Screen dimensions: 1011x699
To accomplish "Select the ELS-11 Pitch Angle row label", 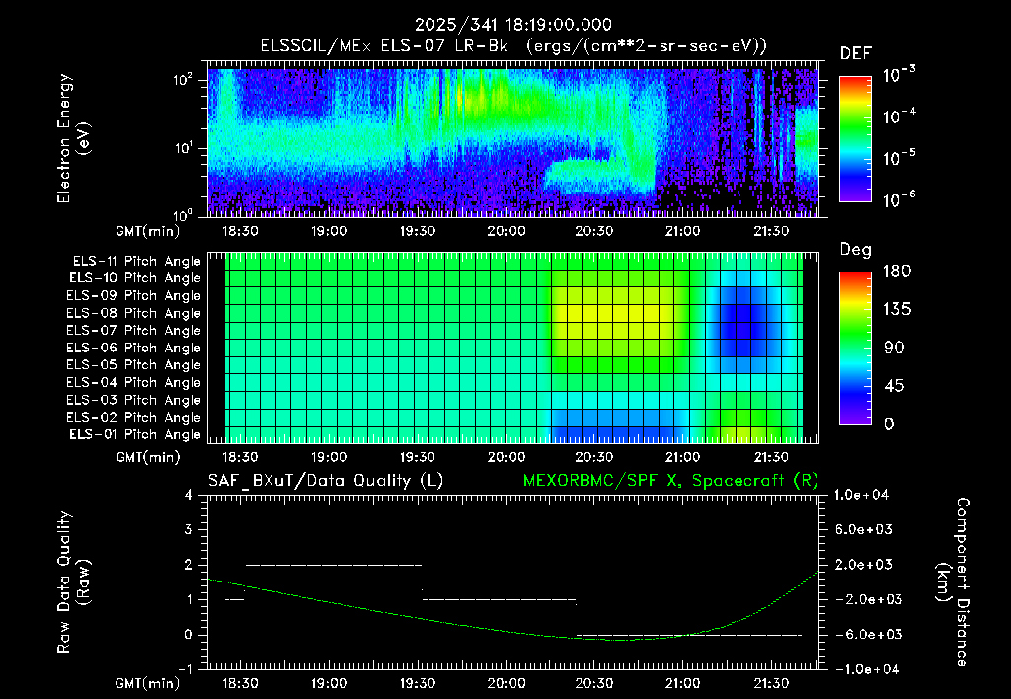I will (136, 262).
